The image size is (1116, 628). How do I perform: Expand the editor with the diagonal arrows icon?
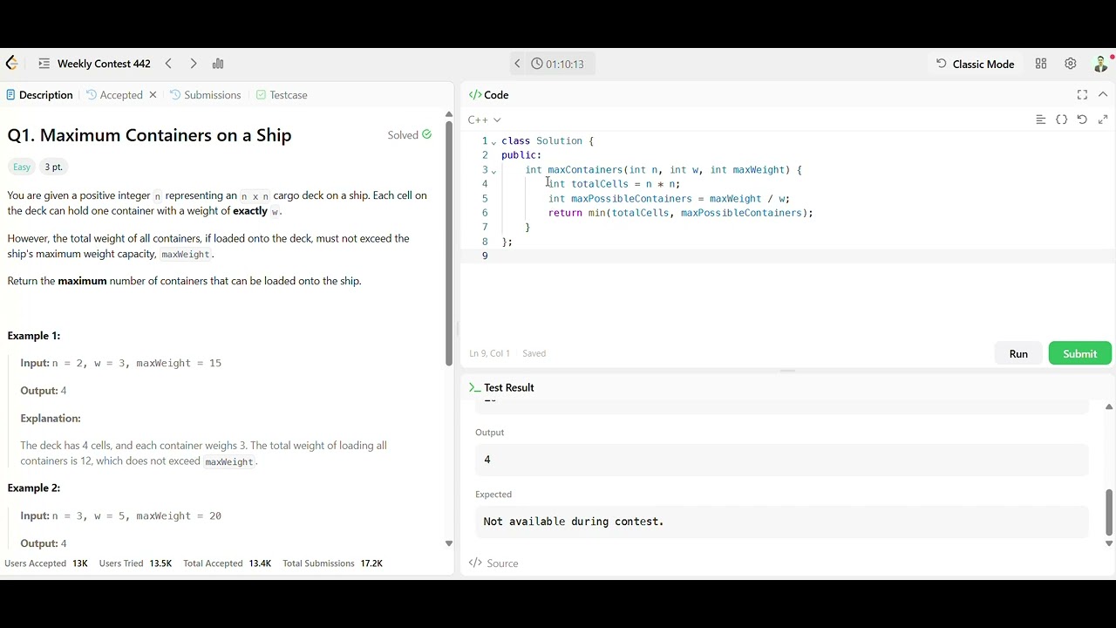click(1103, 119)
